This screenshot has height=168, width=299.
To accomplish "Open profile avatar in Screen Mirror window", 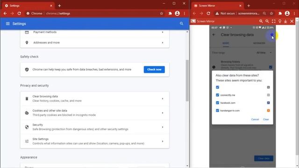I will [x=287, y=14].
